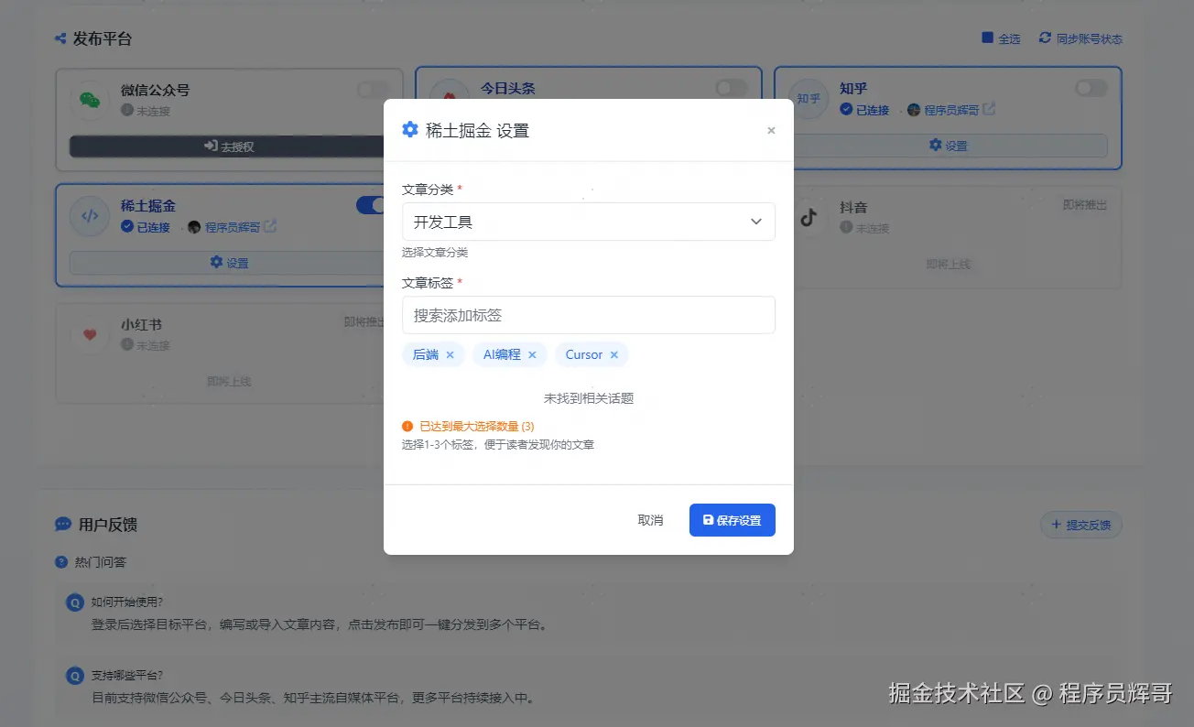Click the 去授权 button for 微信公众号

click(x=228, y=146)
